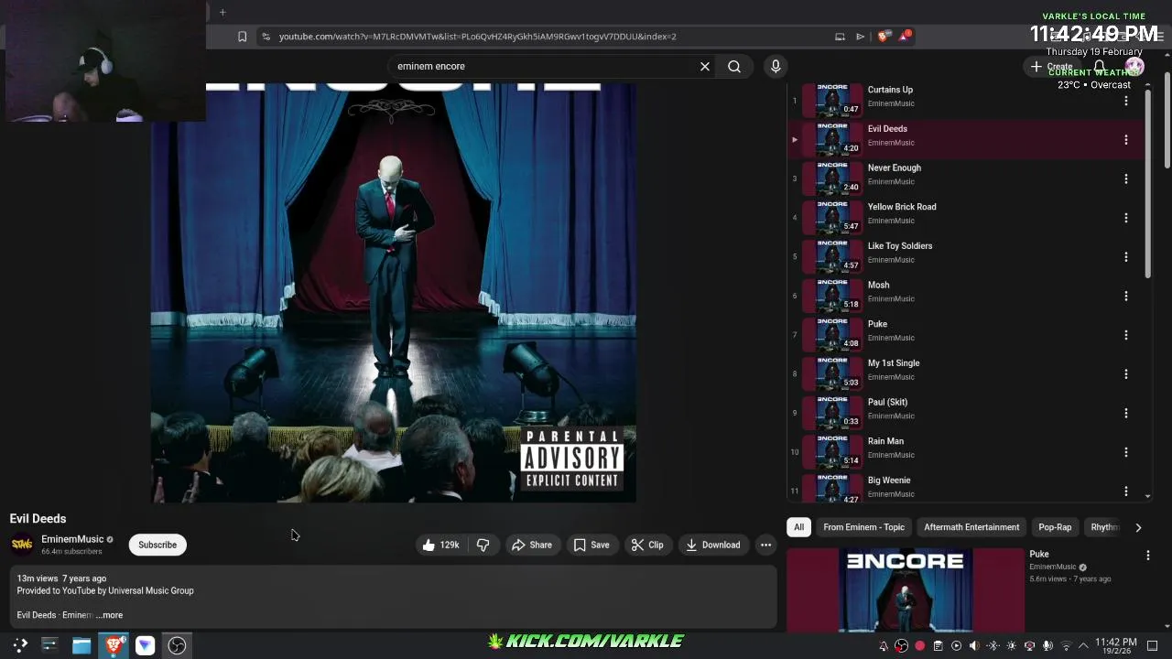The height and width of the screenshot is (659, 1172).
Task: Open the Create button in YouTube header
Action: tap(1052, 67)
